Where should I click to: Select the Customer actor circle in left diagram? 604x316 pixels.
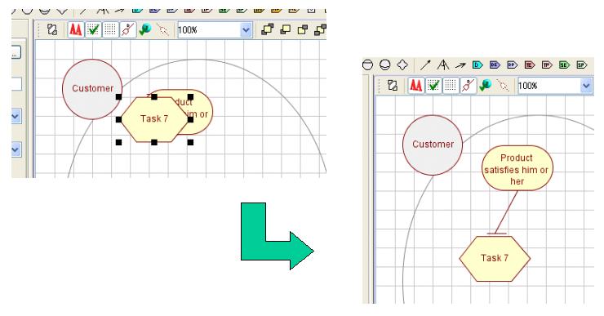click(x=92, y=89)
